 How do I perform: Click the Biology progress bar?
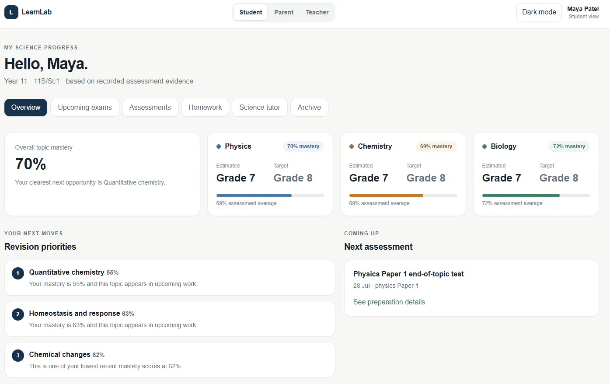click(536, 195)
